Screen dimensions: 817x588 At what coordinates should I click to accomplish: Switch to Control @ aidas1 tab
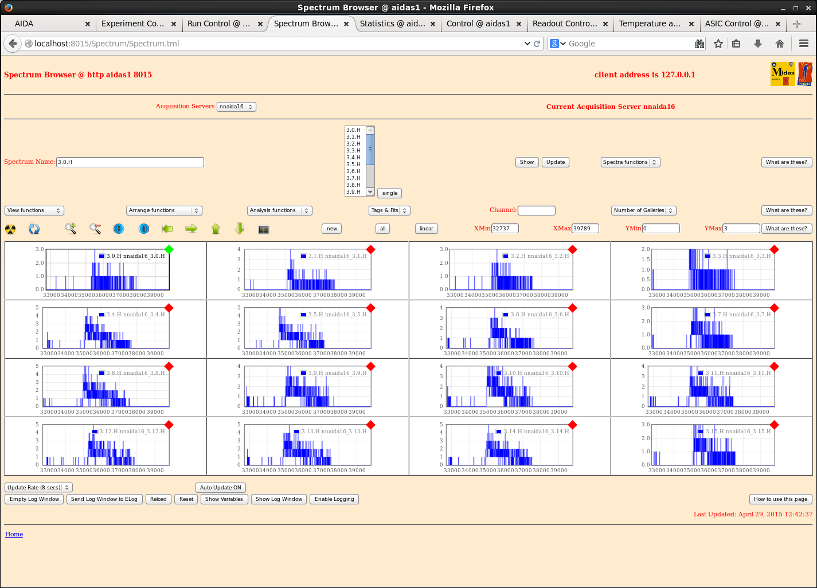[x=484, y=23]
